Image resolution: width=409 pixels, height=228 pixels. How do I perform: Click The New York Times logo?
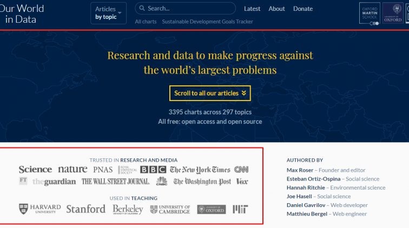tap(200, 170)
